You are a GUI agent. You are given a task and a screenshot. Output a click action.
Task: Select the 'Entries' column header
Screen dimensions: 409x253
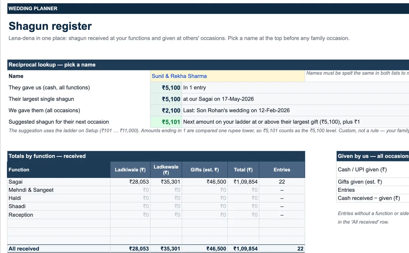tap(282, 170)
